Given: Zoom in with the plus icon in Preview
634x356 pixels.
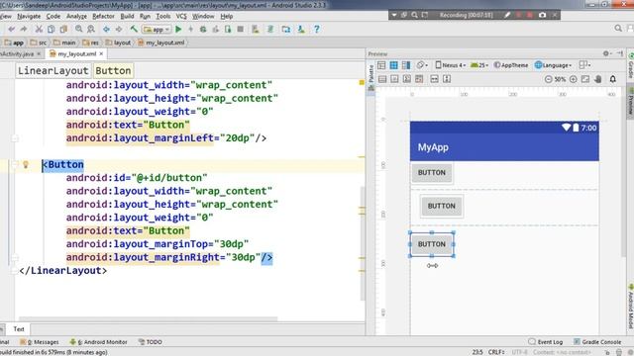Looking at the screenshot, I should click(x=574, y=79).
